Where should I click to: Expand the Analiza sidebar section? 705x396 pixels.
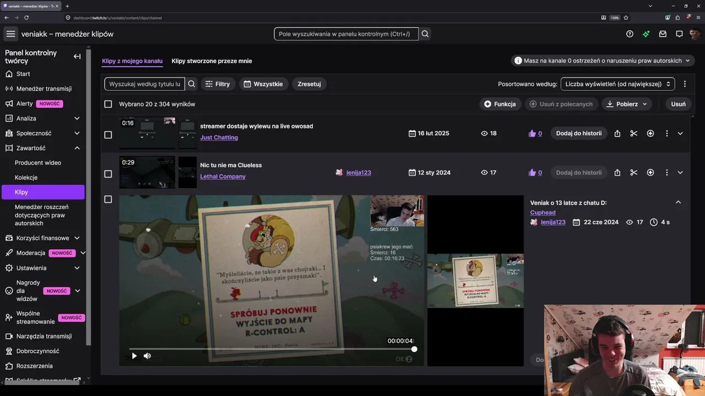pyautogui.click(x=77, y=118)
